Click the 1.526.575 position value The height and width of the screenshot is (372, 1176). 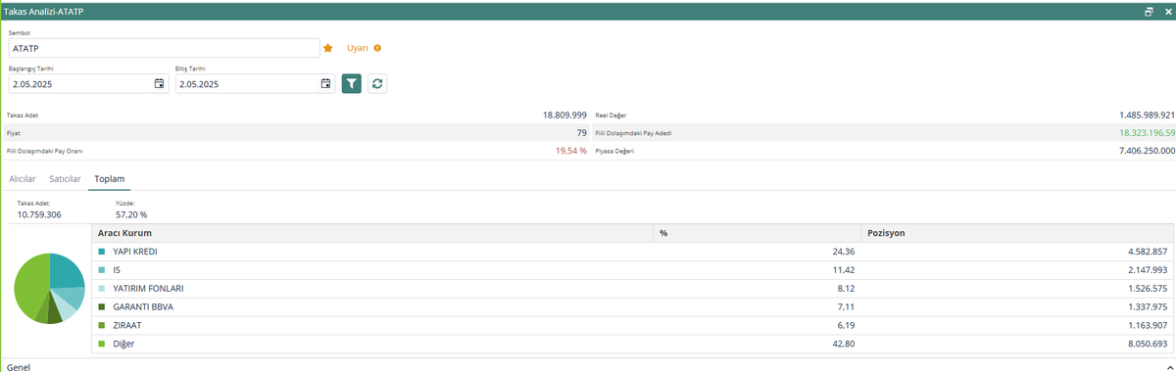click(x=1149, y=288)
